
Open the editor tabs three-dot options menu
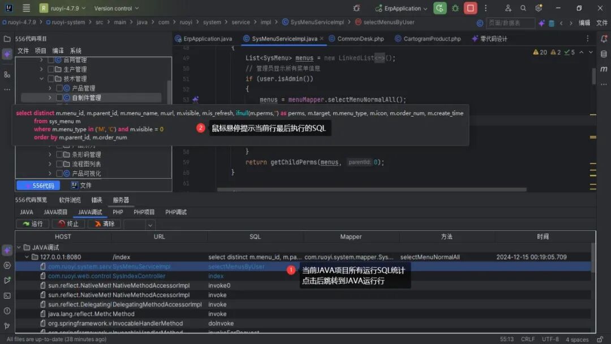[588, 38]
